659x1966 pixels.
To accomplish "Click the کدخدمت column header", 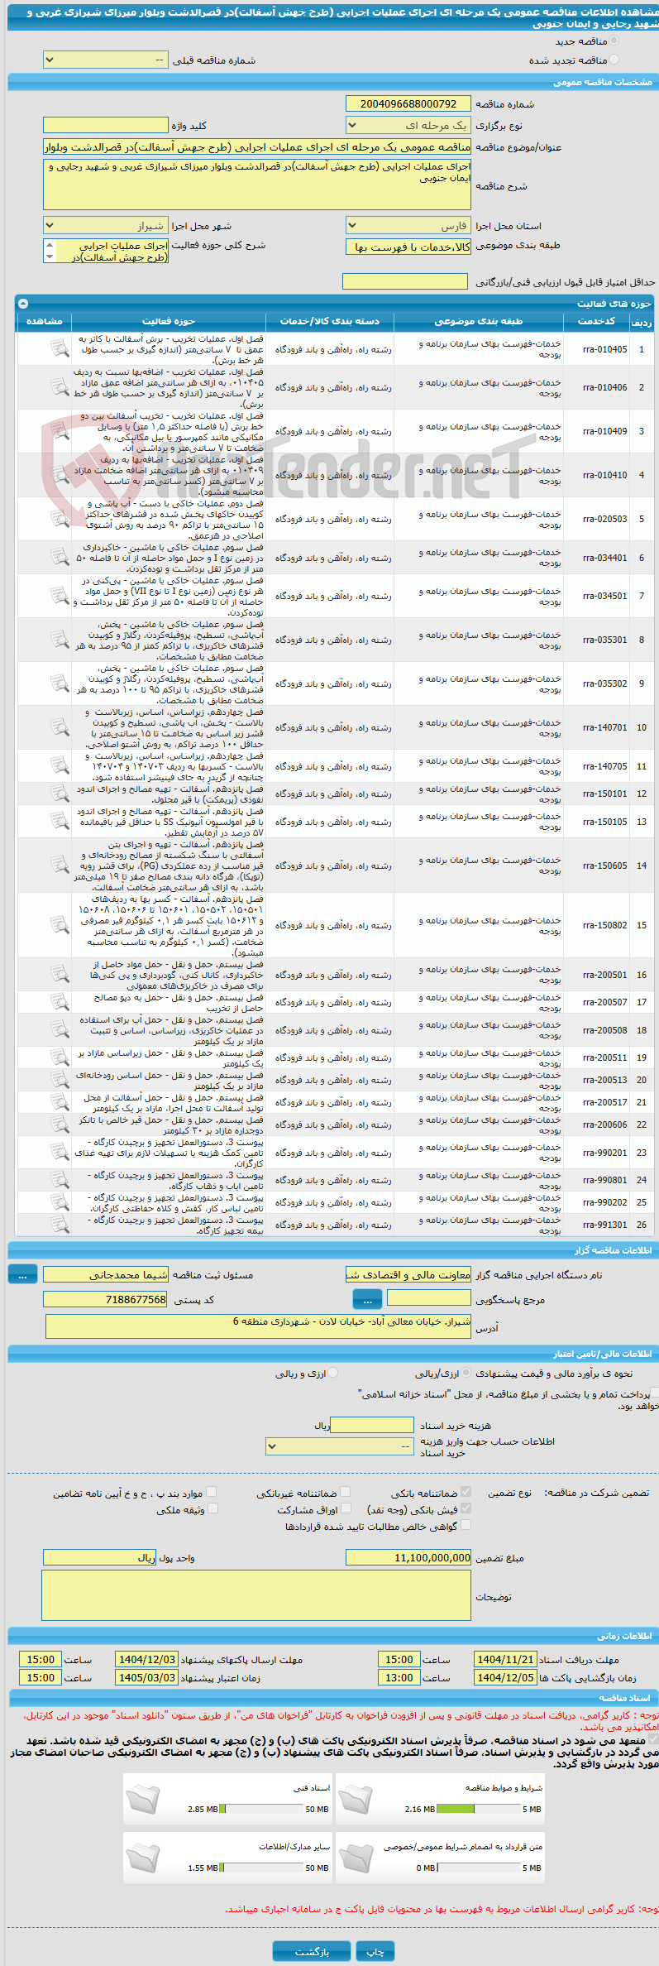I will point(597,321).
